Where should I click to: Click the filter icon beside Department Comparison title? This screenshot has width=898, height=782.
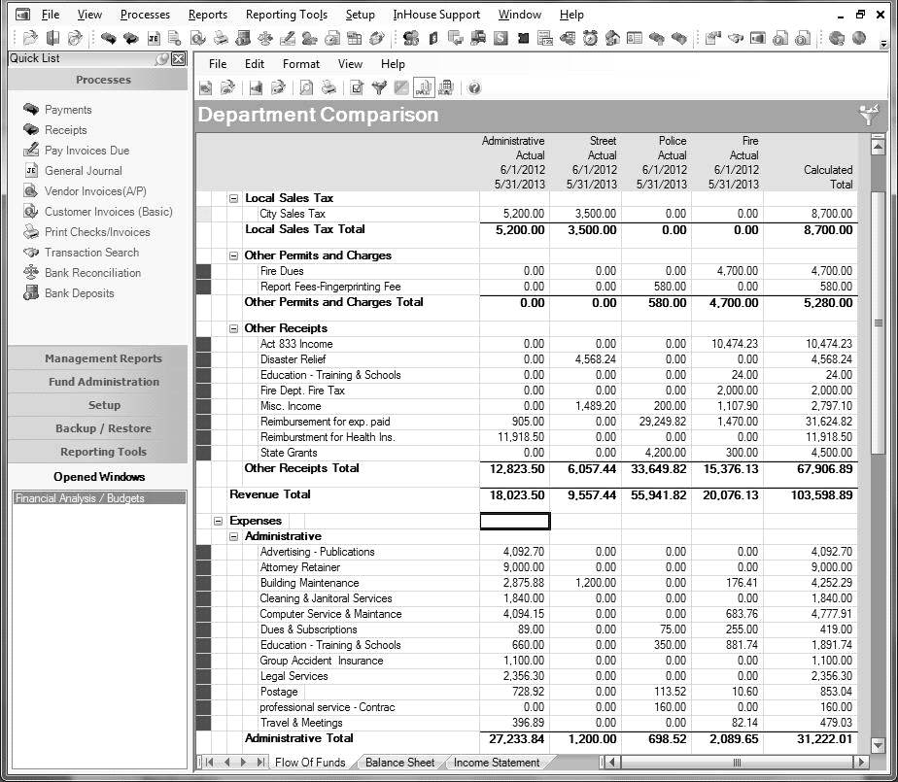pyautogui.click(x=869, y=115)
